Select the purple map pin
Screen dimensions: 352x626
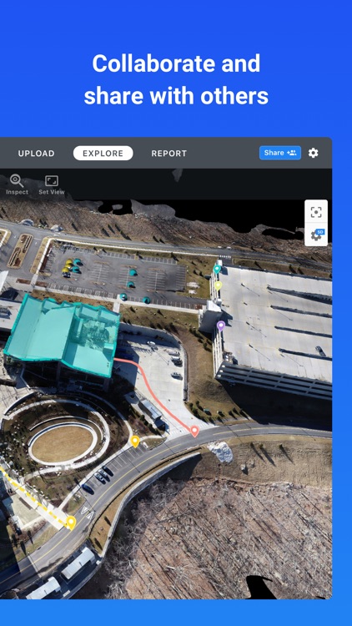(x=221, y=326)
